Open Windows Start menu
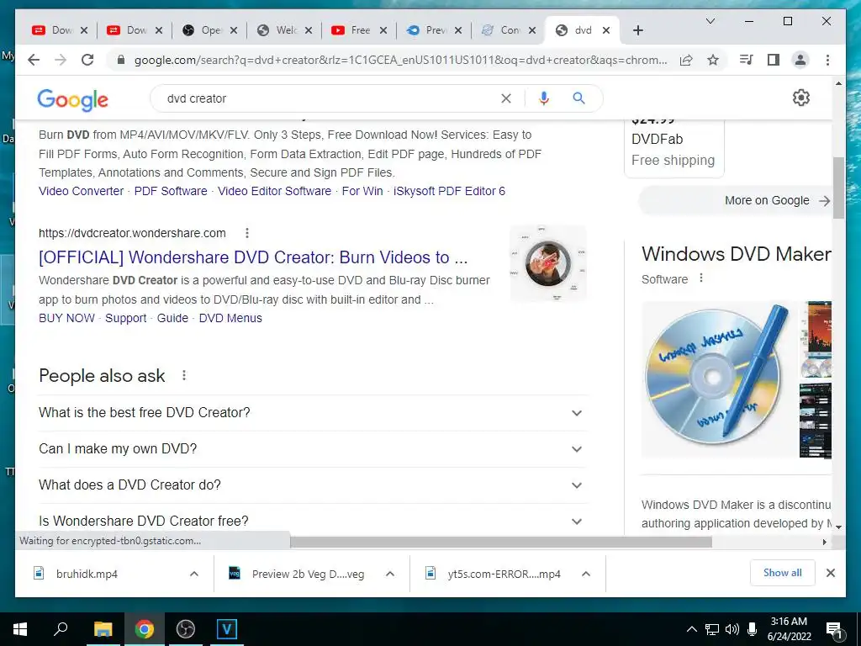 [20, 629]
